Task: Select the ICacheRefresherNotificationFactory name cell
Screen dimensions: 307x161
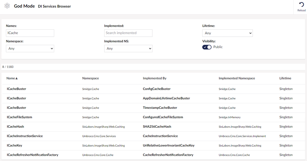Action: click(x=32, y=155)
